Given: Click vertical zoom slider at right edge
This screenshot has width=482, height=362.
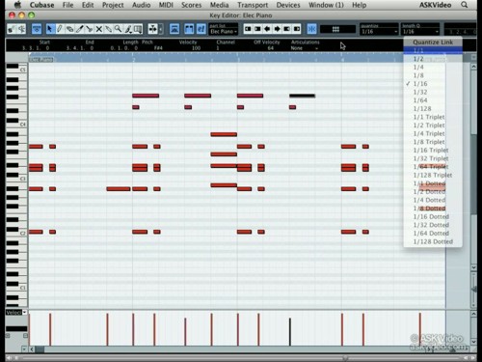Looking at the screenshot, I should coord(474,290).
